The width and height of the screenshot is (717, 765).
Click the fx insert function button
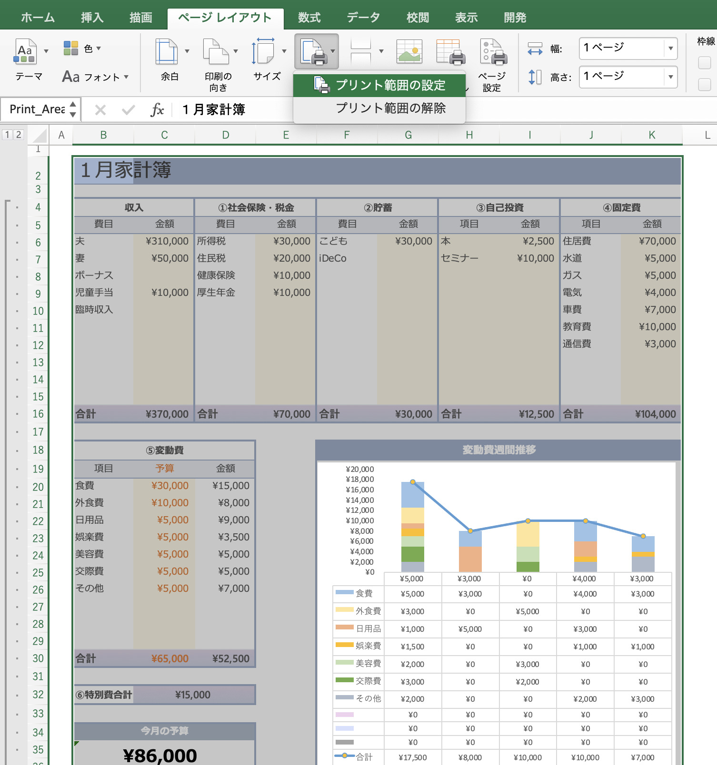[x=157, y=110]
